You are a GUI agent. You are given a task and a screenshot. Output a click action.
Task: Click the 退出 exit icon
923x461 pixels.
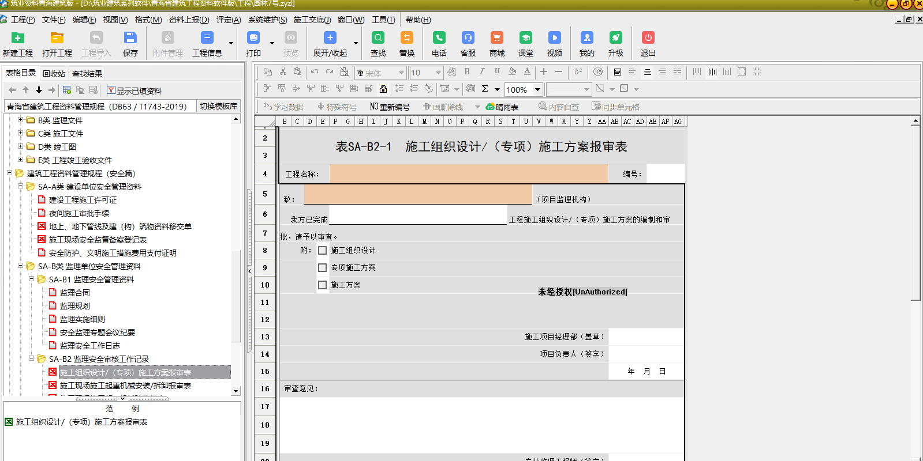[x=648, y=38]
